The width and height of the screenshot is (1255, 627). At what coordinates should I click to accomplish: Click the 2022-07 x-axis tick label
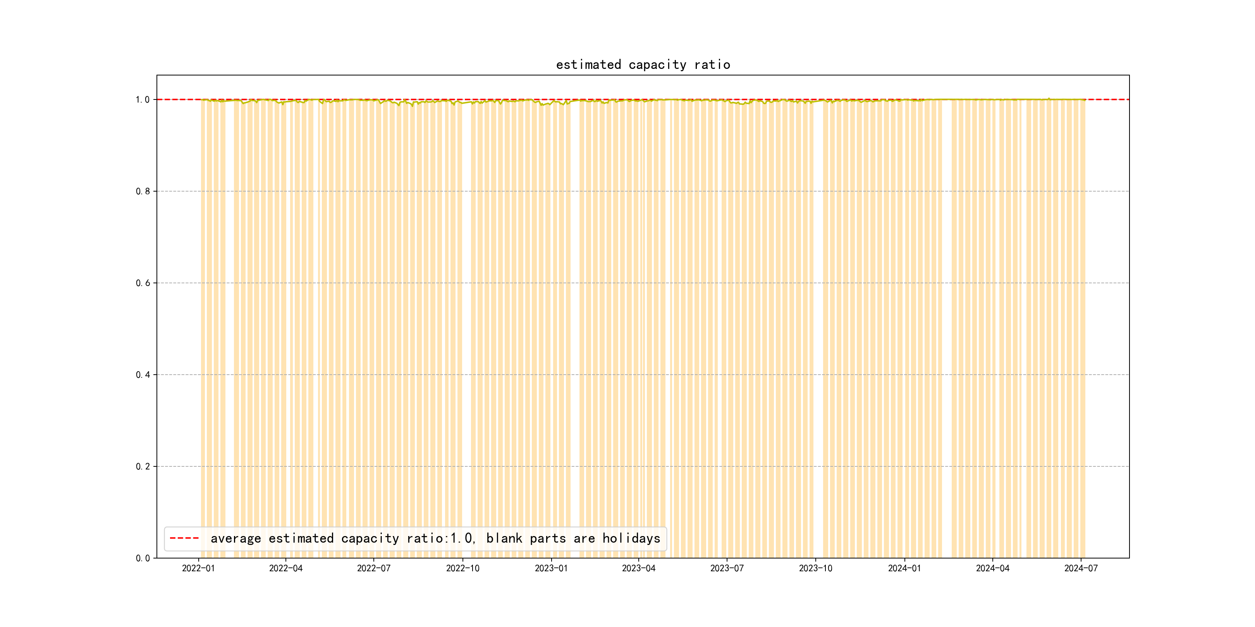tap(374, 569)
